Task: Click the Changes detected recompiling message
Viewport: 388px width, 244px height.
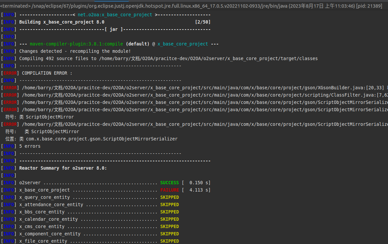Action: [75, 51]
